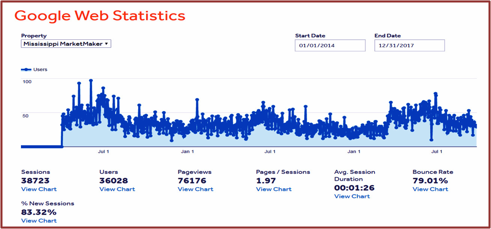
Task: Open View Chart under % New Sessions
Action: 39,221
